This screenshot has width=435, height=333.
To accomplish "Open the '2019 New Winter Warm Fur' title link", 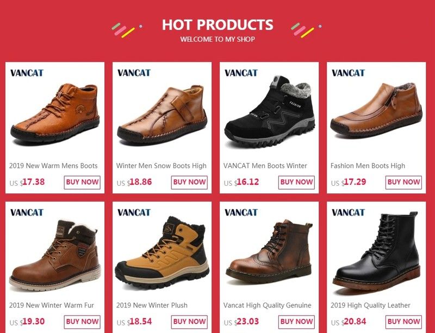I will [x=52, y=305].
